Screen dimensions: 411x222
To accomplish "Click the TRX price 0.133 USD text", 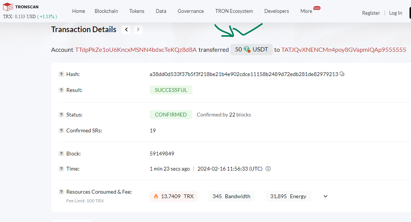I will coord(19,17).
